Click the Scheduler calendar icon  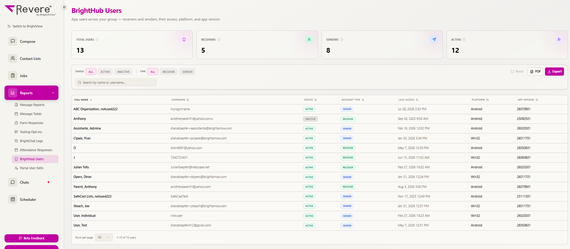(x=13, y=199)
